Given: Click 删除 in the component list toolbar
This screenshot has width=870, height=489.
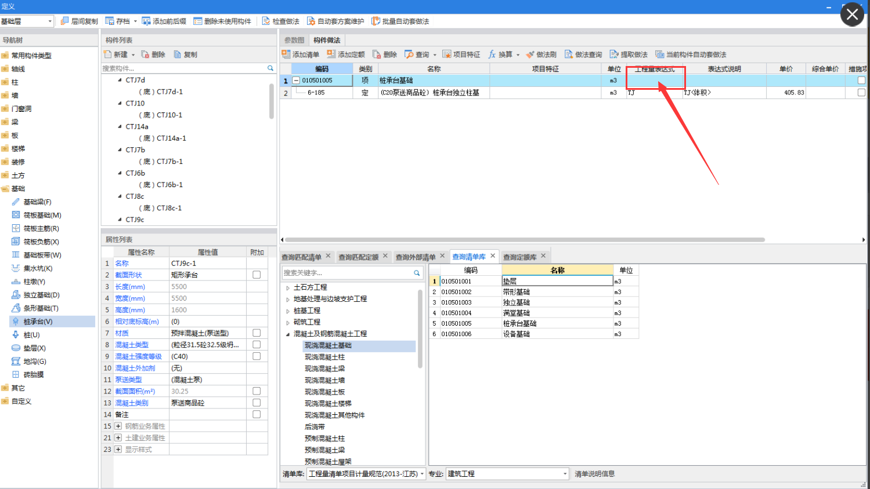Looking at the screenshot, I should 153,54.
